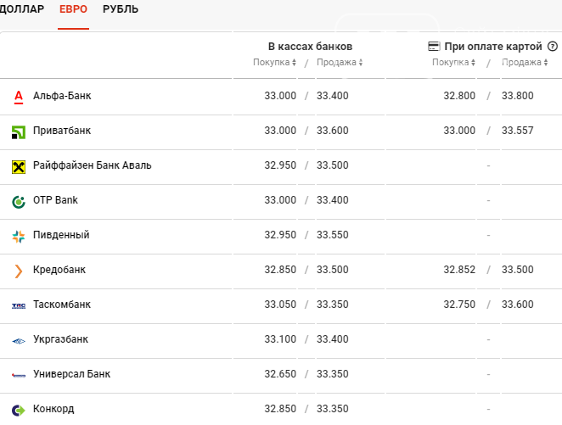The image size is (562, 425).
Task: Open the Райффайзен Банк Аваль link
Action: point(93,165)
